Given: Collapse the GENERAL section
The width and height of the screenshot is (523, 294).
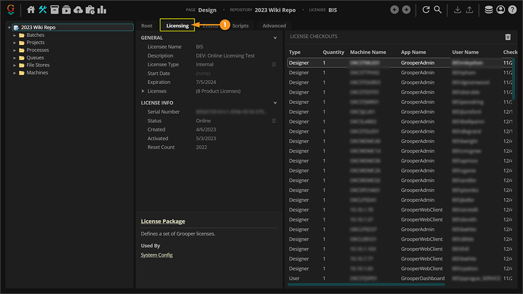Looking at the screenshot, I should 275,38.
